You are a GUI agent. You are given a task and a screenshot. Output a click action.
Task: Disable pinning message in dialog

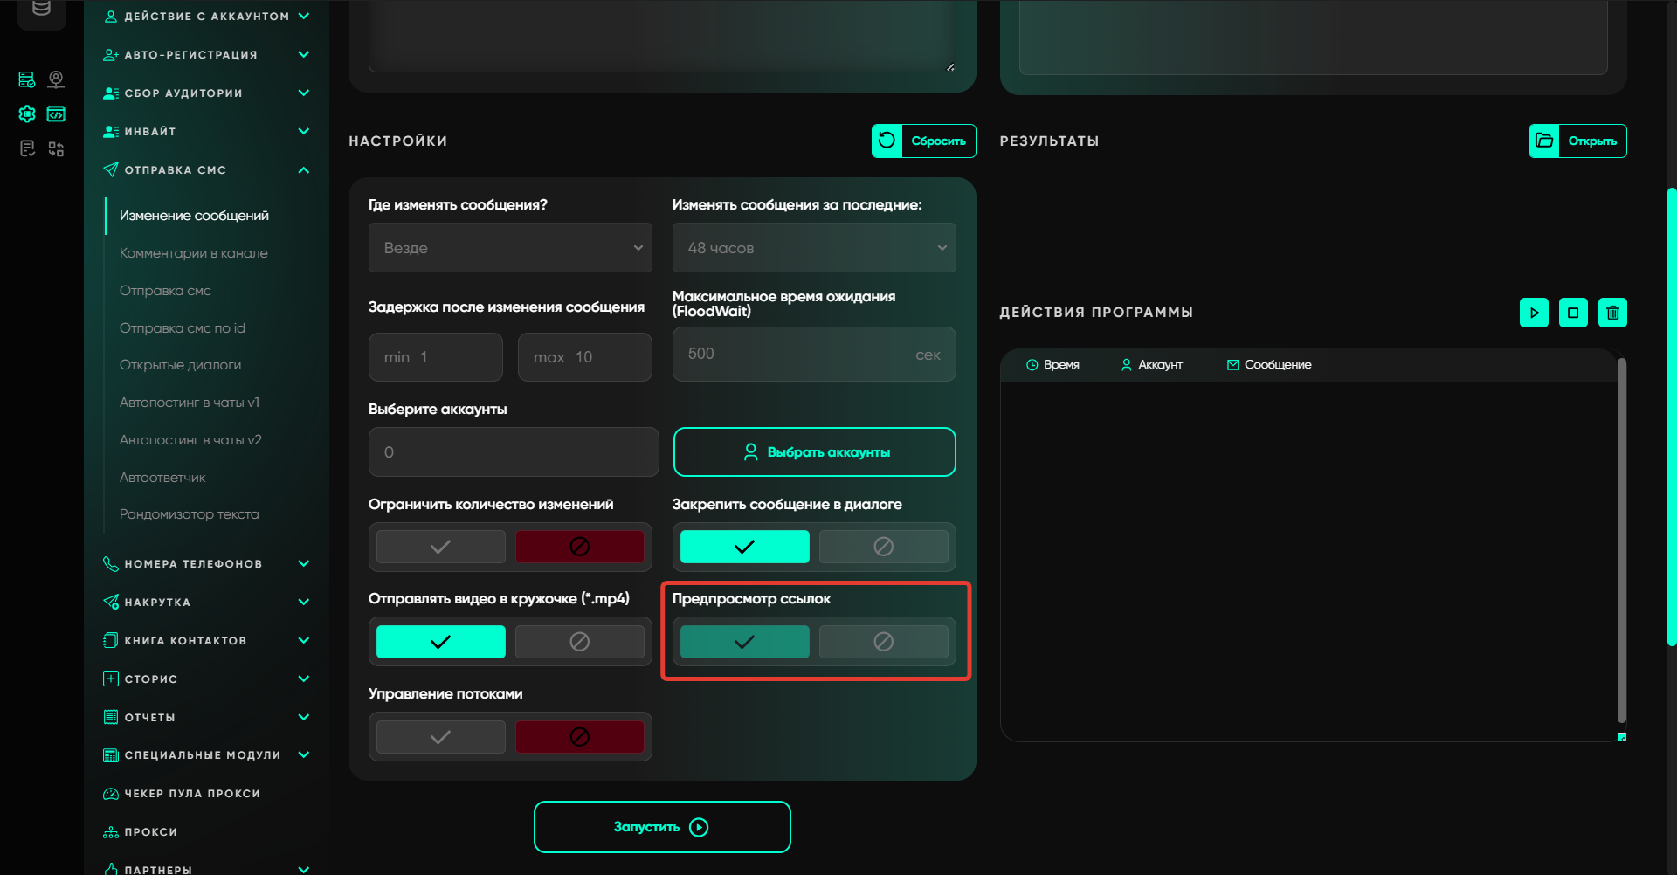point(883,547)
